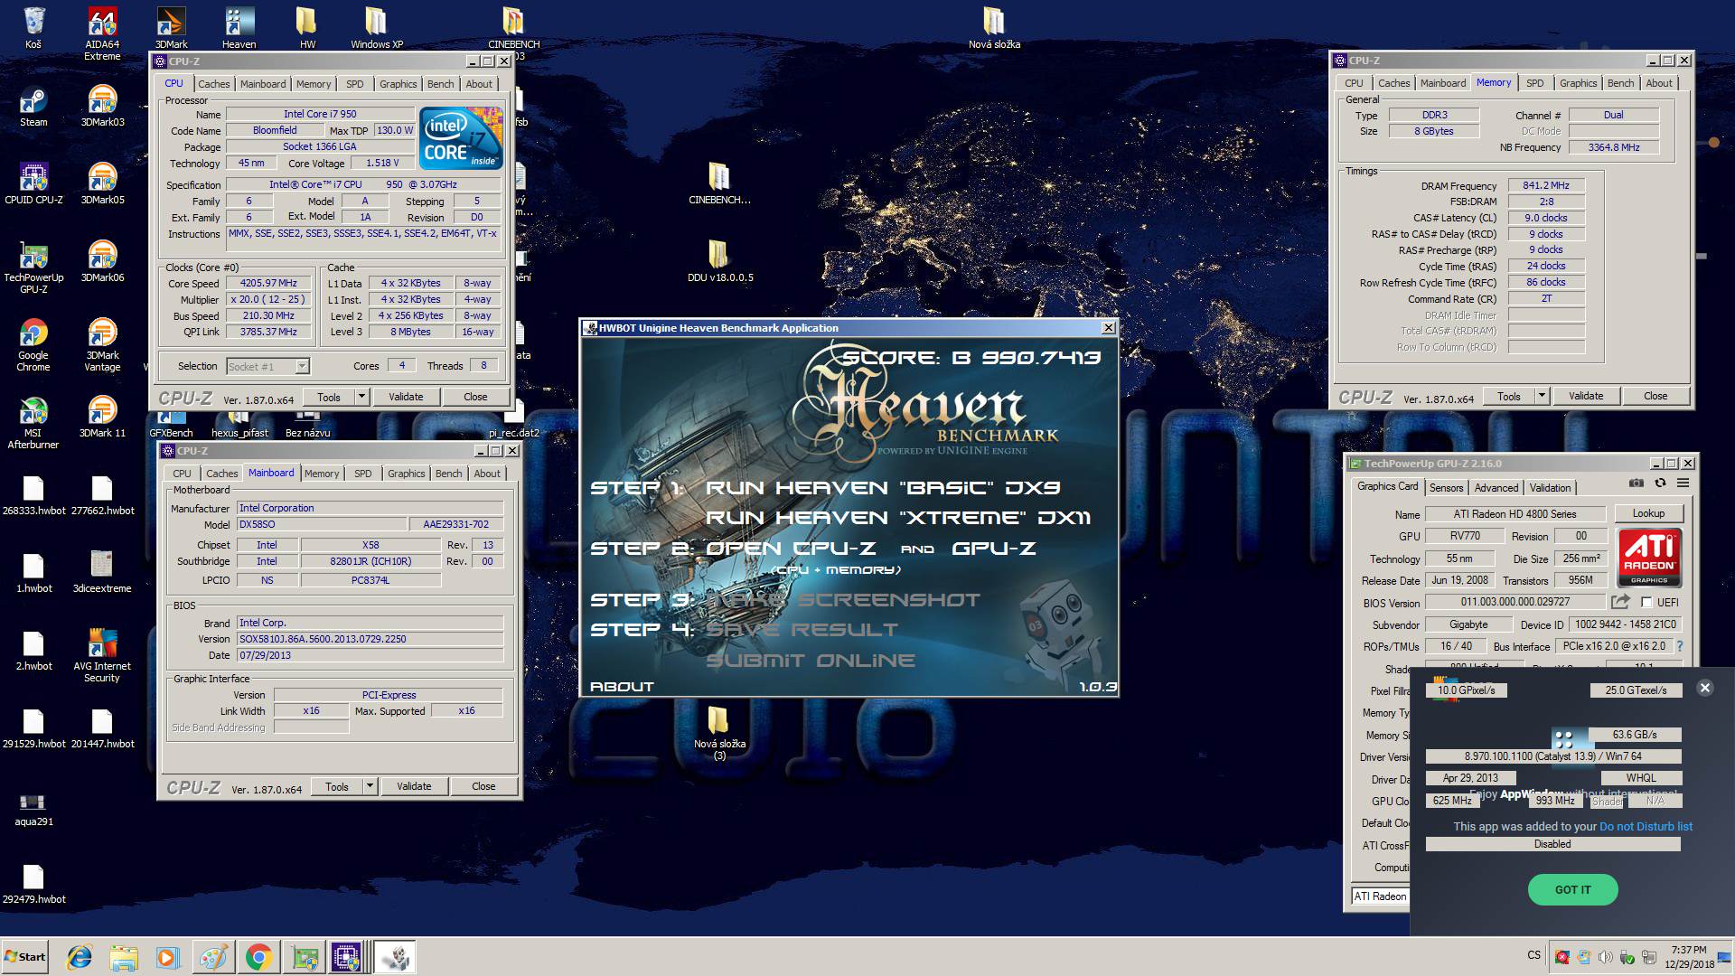The height and width of the screenshot is (976, 1735).
Task: Click the bus interface question mark
Action: tap(1680, 646)
